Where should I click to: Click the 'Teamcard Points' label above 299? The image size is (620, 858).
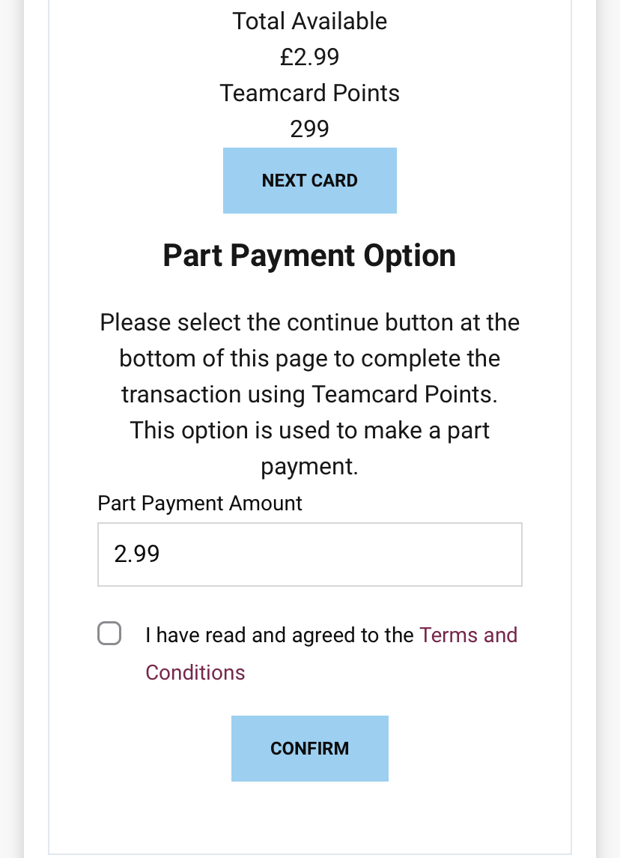(x=309, y=94)
